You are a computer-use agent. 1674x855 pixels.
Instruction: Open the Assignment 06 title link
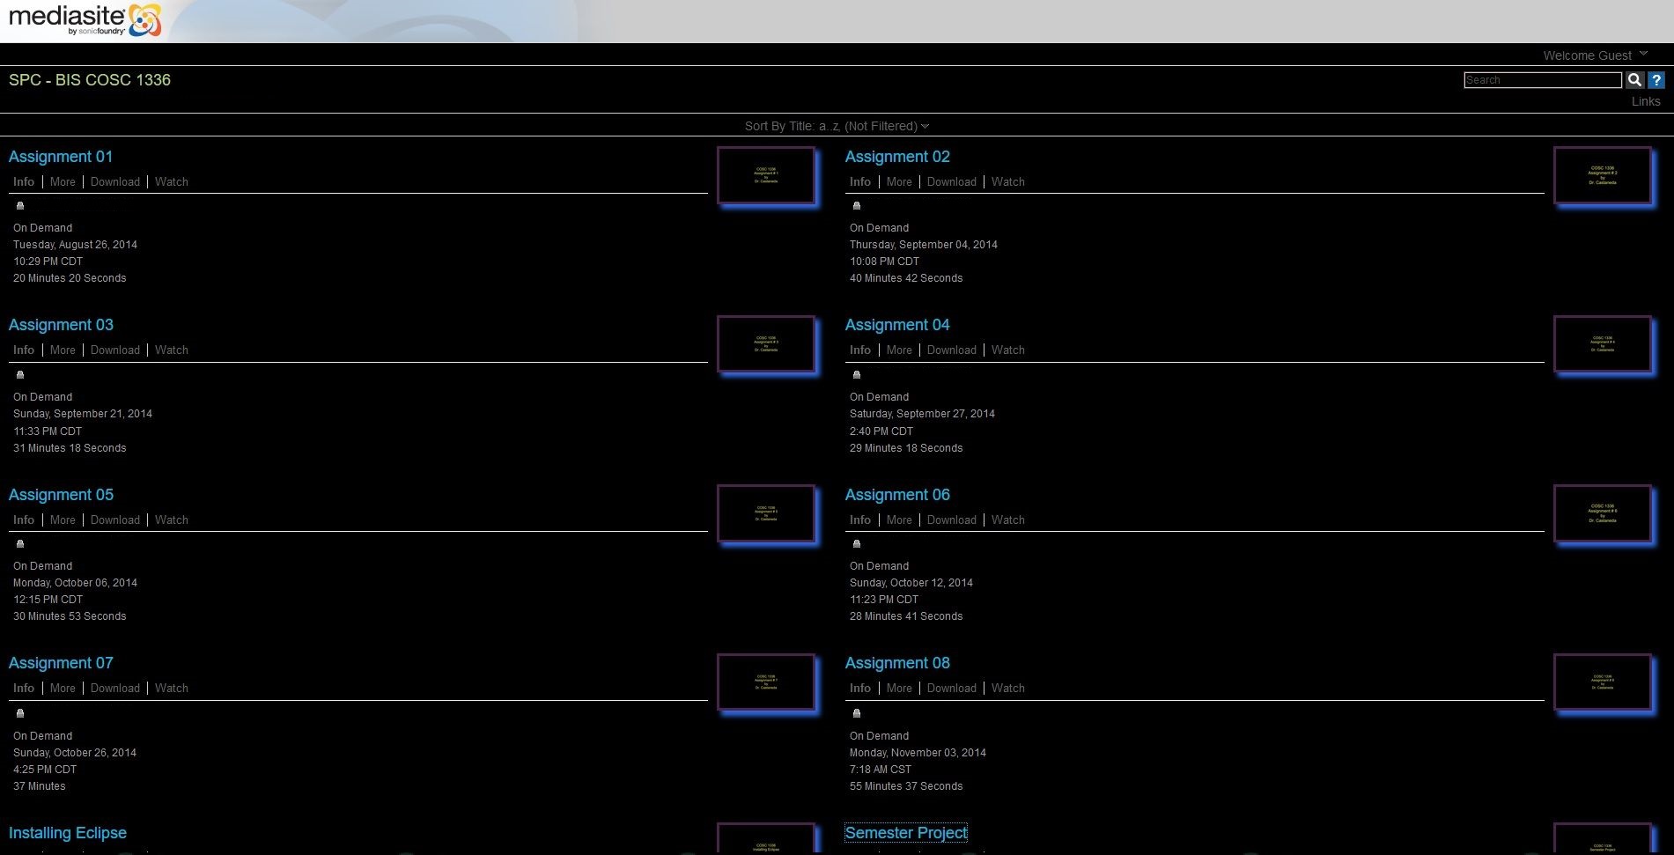(897, 495)
